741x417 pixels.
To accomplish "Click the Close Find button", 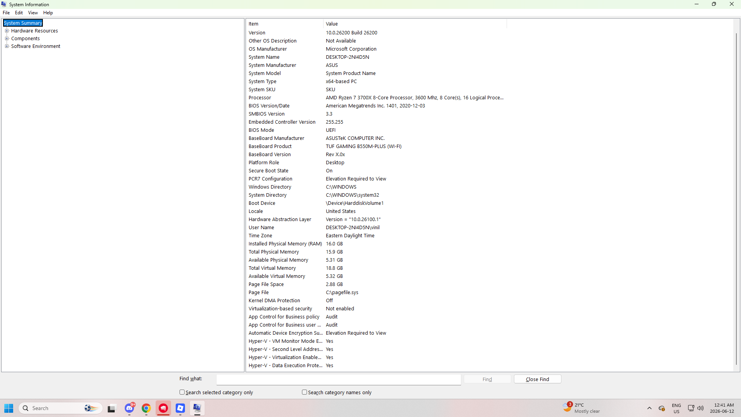I will coord(538,379).
